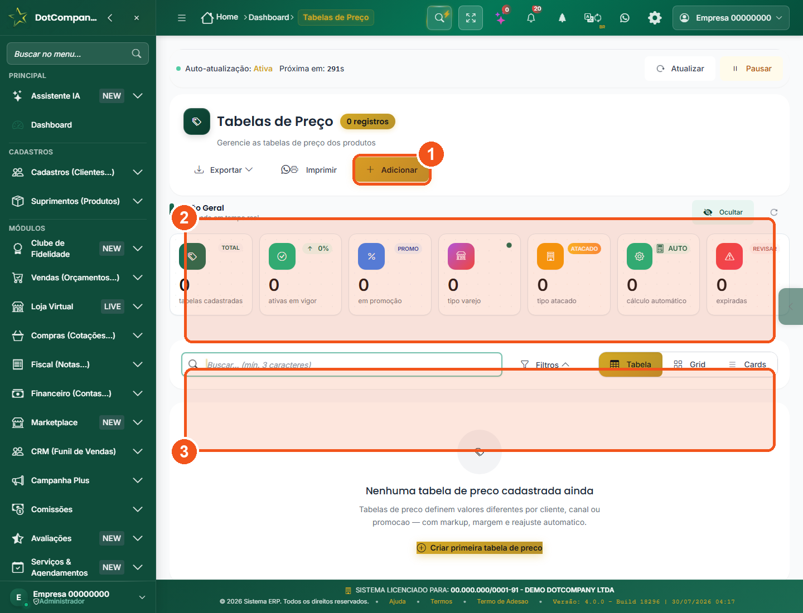Image resolution: width=803 pixels, height=613 pixels.
Task: Open the language translation icon labeled BR
Action: [x=593, y=18]
